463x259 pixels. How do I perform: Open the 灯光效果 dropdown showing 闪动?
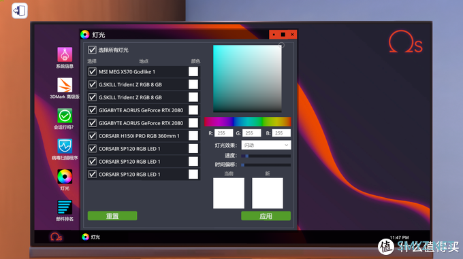coord(266,145)
